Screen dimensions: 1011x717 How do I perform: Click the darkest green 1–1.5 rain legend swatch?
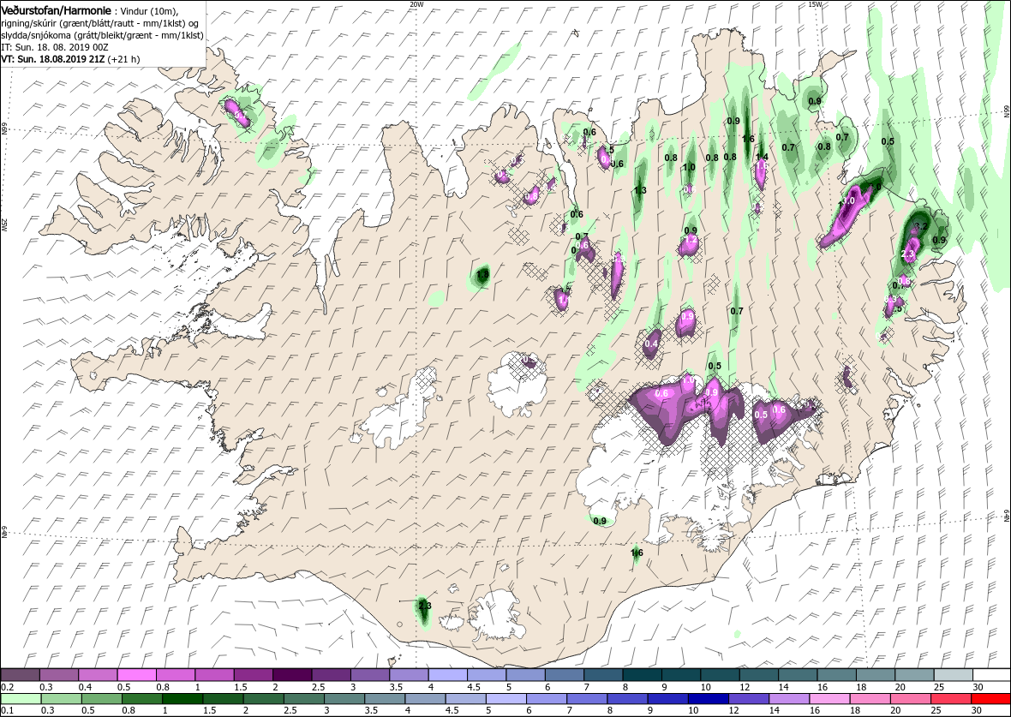(x=182, y=700)
